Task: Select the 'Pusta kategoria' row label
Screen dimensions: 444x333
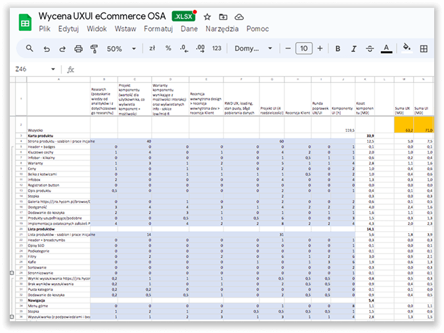Action: point(58,290)
